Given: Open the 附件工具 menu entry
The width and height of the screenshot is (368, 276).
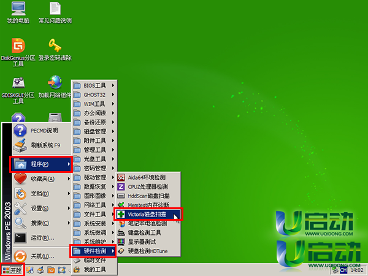Looking at the screenshot, I should pyautogui.click(x=94, y=140).
